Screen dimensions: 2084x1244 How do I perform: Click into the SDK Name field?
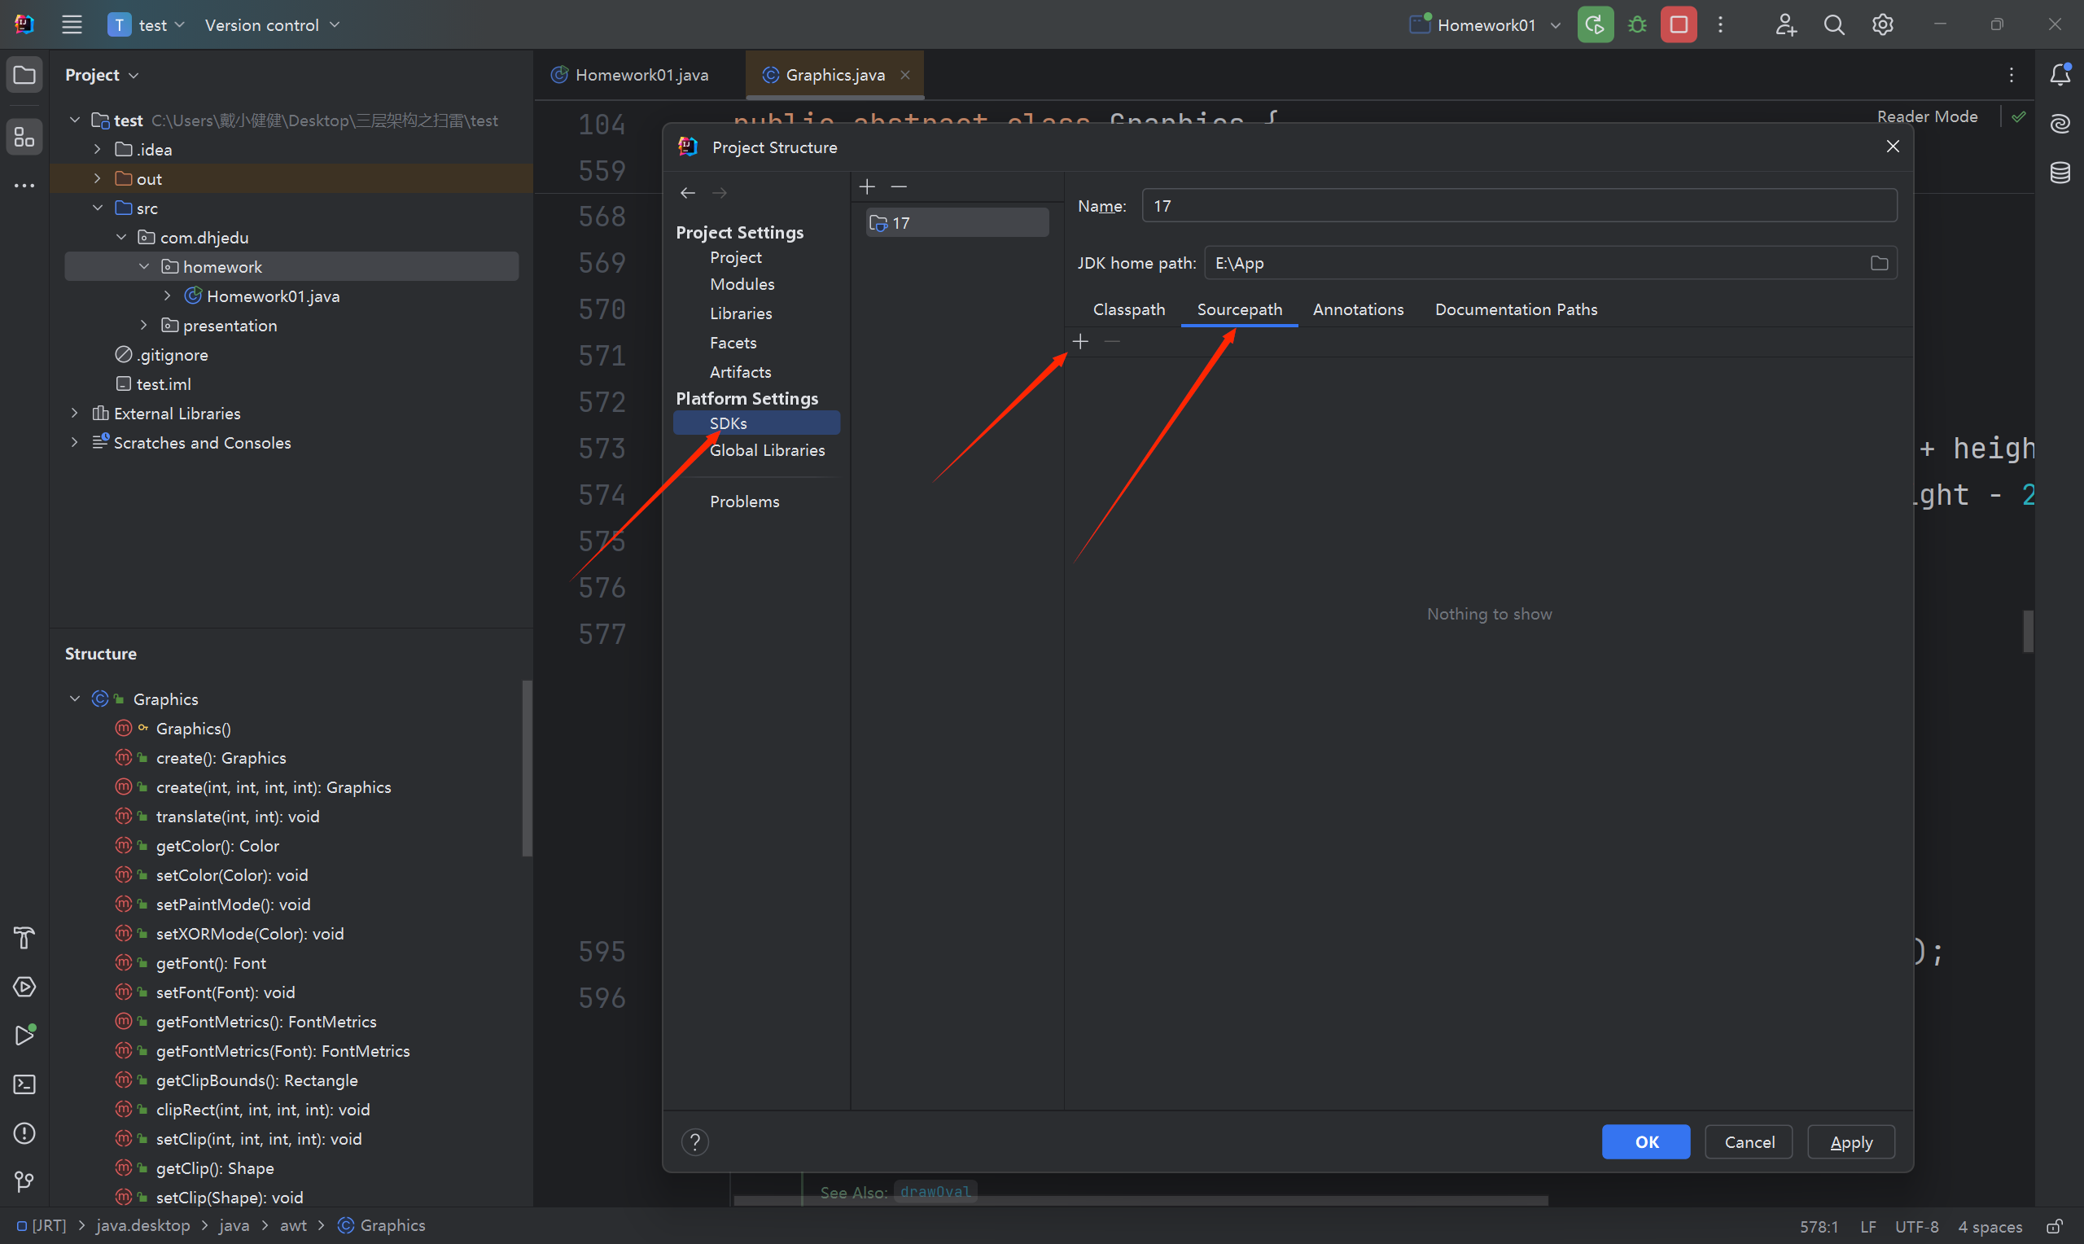coord(1517,206)
